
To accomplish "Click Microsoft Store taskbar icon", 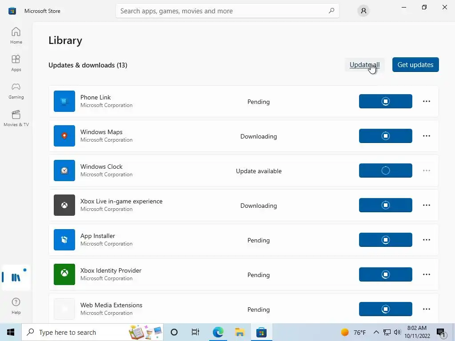I will point(261,332).
